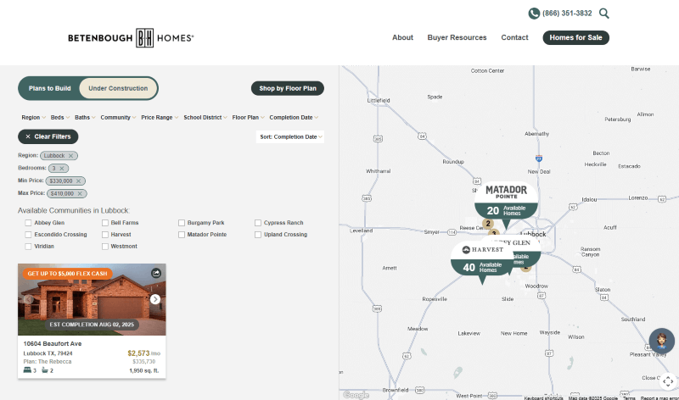Click the Homes for Sale button
Viewport: 679px width, 400px height.
576,37
